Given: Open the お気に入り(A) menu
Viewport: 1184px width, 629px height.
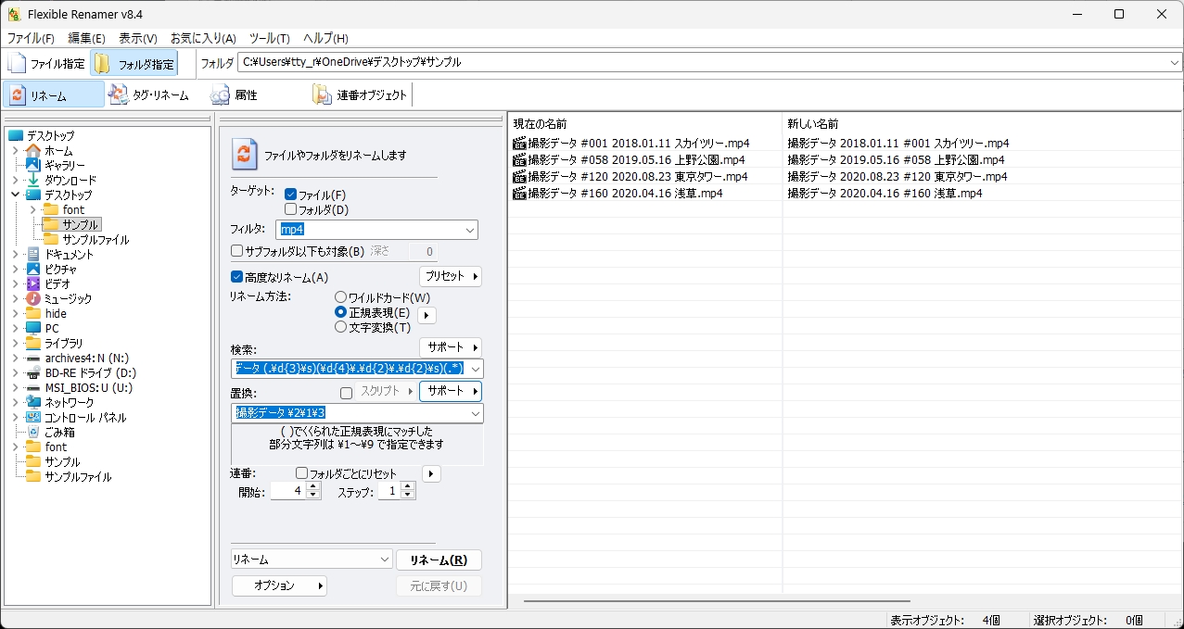Looking at the screenshot, I should (203, 38).
